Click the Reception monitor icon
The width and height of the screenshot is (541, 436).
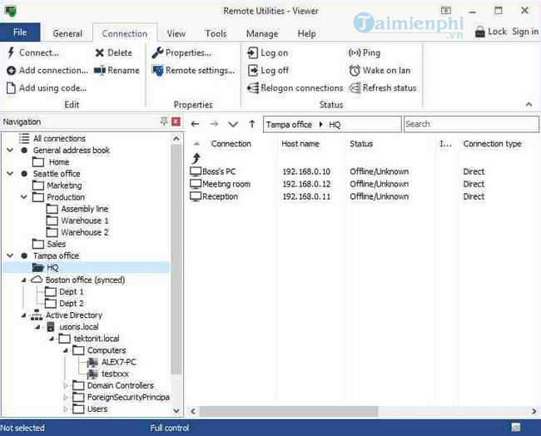tap(196, 196)
